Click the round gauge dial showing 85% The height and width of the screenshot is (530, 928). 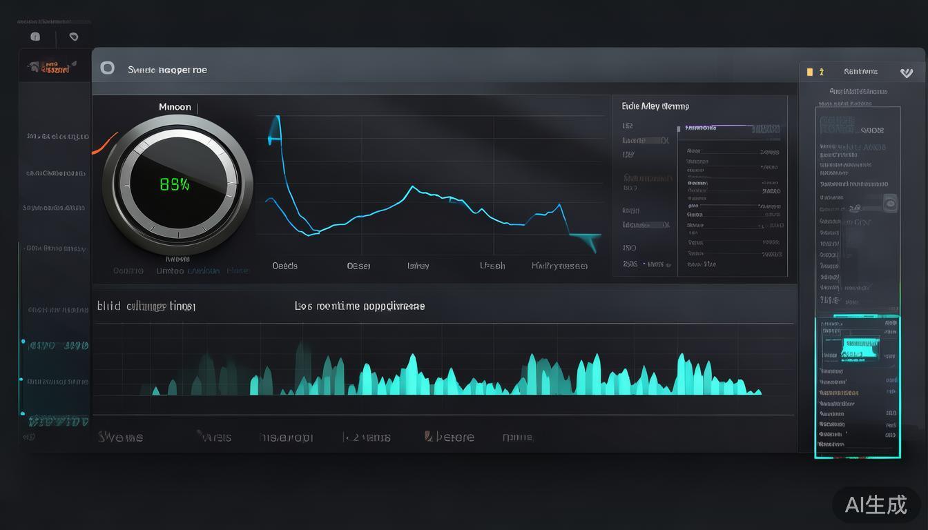click(177, 184)
